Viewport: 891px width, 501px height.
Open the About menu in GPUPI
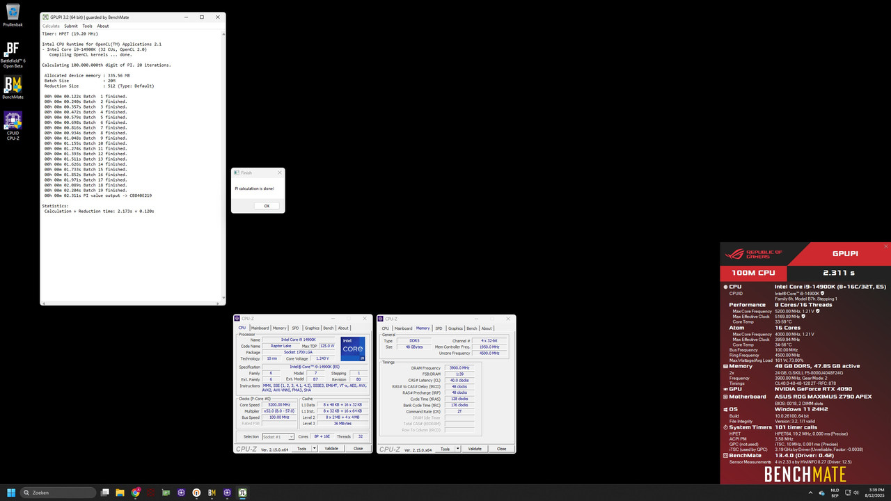point(103,26)
